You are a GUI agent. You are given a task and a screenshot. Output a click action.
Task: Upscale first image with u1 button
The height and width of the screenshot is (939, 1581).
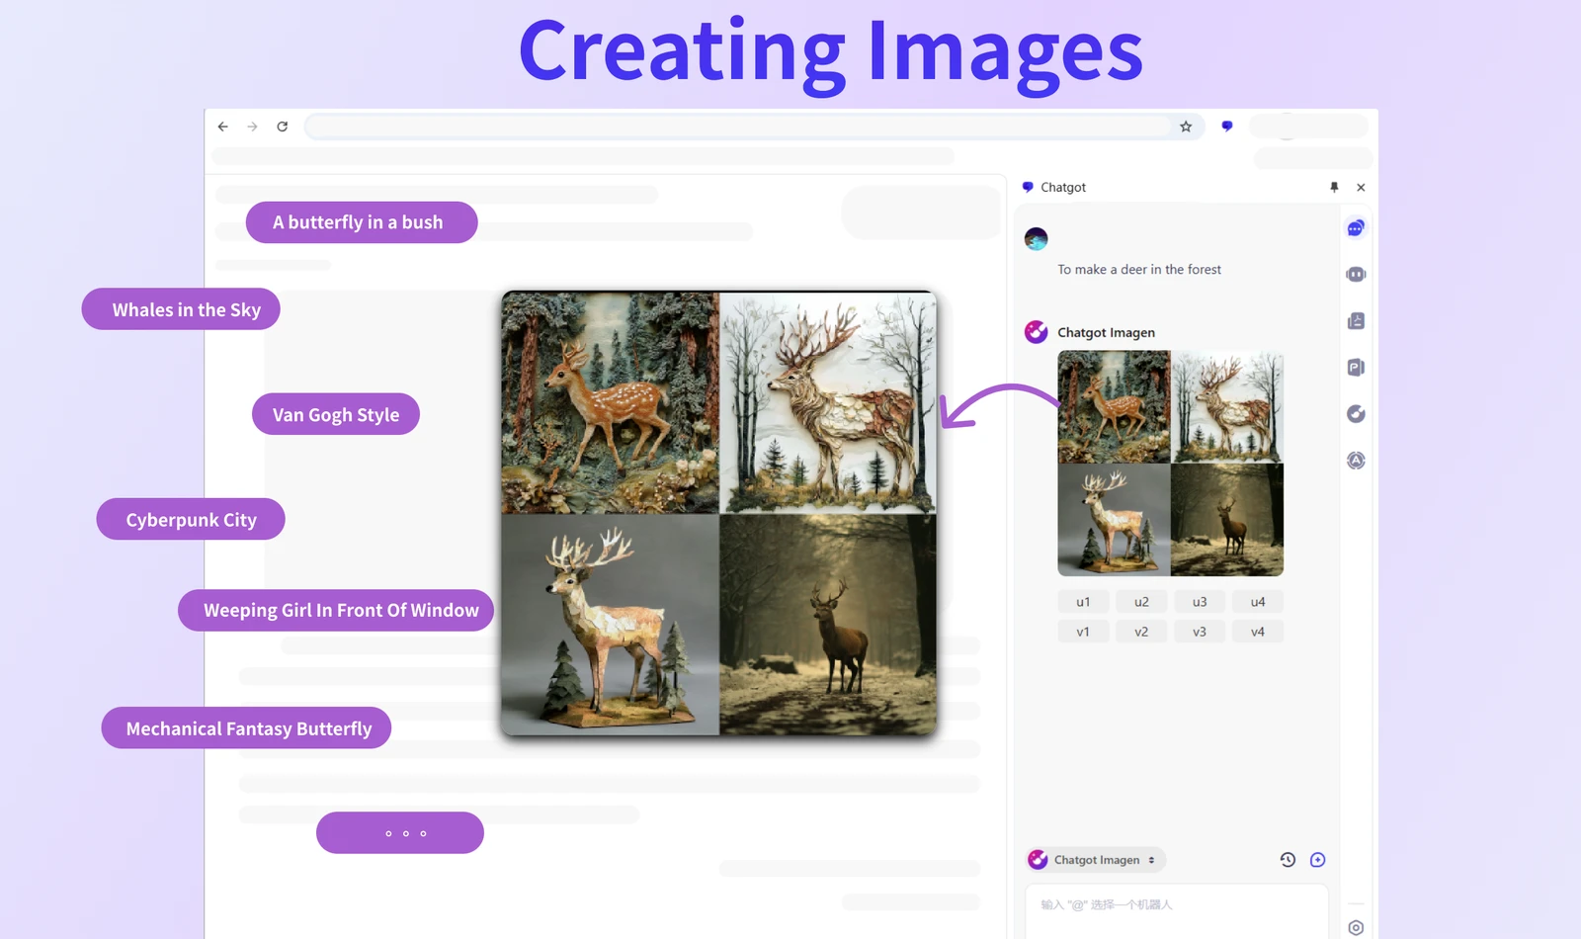[x=1083, y=602]
